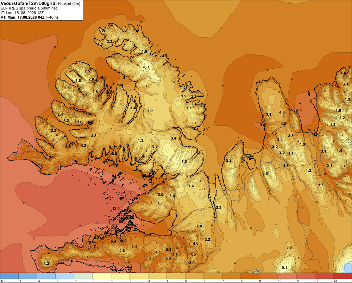Click the 0.1 reading near the glacier
The width and height of the screenshot is (352, 283).
coord(284,268)
